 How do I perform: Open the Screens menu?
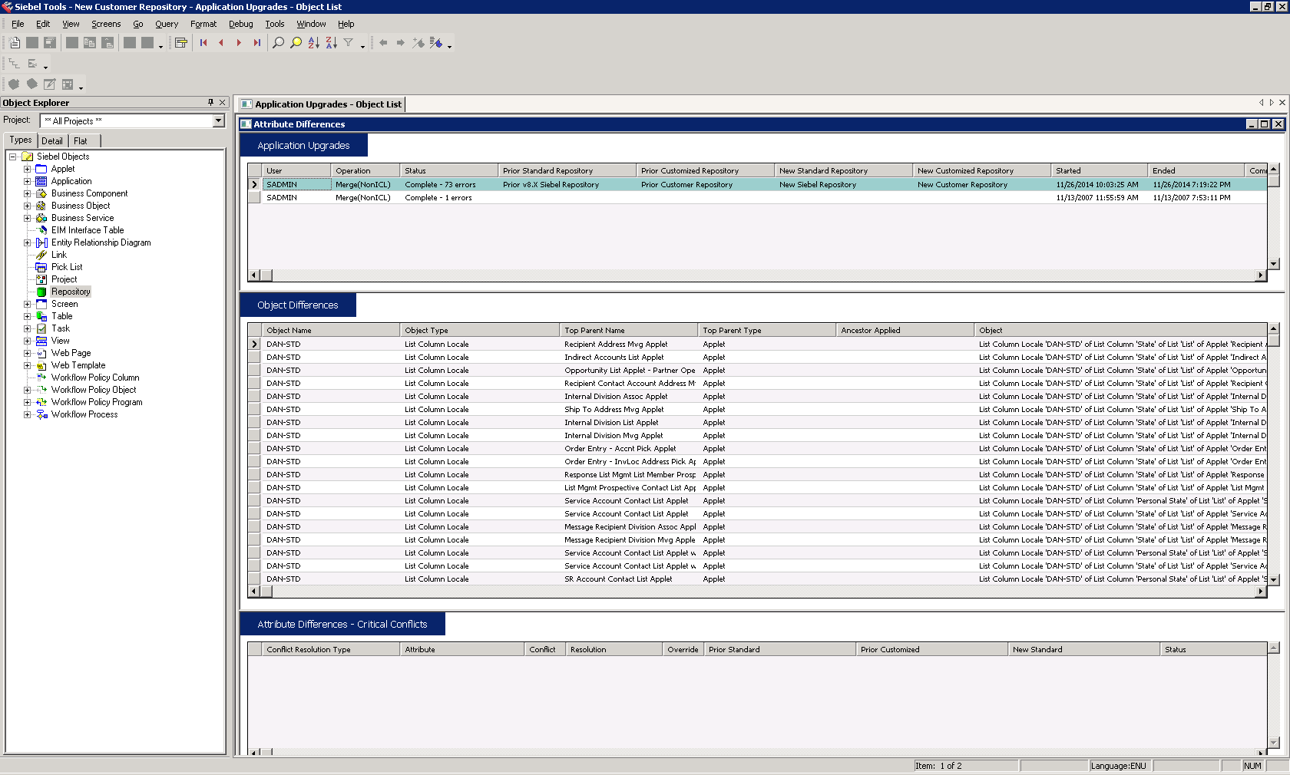click(x=106, y=24)
